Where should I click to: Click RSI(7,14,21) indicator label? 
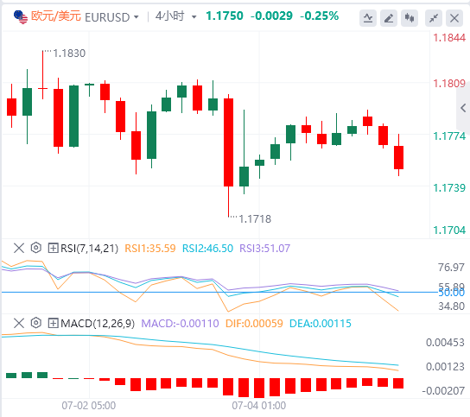click(x=89, y=249)
